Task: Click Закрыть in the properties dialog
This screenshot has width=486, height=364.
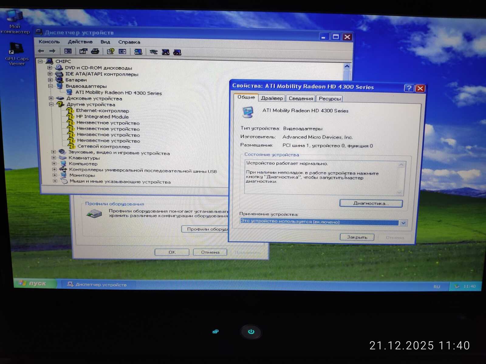Action: click(x=357, y=237)
